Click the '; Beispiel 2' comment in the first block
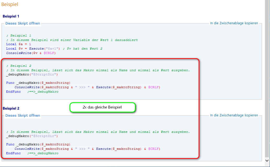 (19, 66)
